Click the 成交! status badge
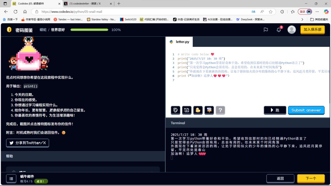The image size is (331, 186). (x=41, y=181)
